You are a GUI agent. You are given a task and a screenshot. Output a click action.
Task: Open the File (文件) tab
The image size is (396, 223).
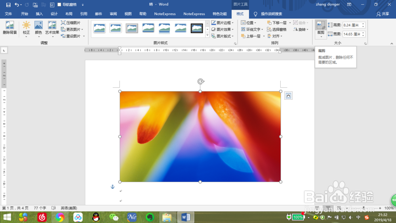[x=8, y=14]
